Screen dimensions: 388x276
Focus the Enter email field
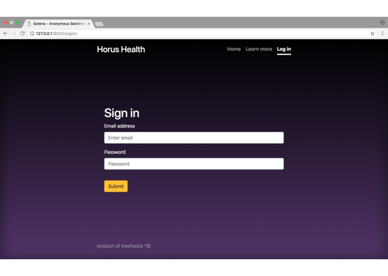194,137
